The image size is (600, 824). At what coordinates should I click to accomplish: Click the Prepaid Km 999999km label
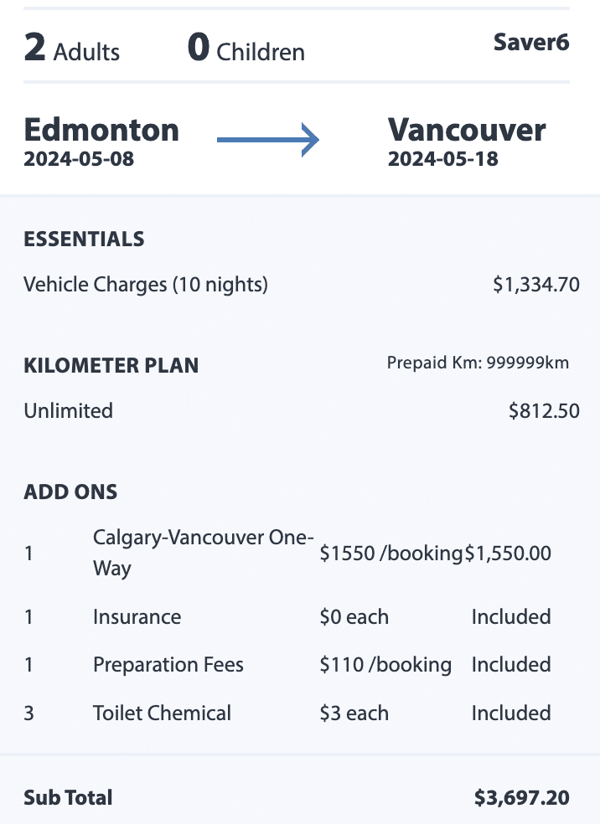tap(478, 363)
